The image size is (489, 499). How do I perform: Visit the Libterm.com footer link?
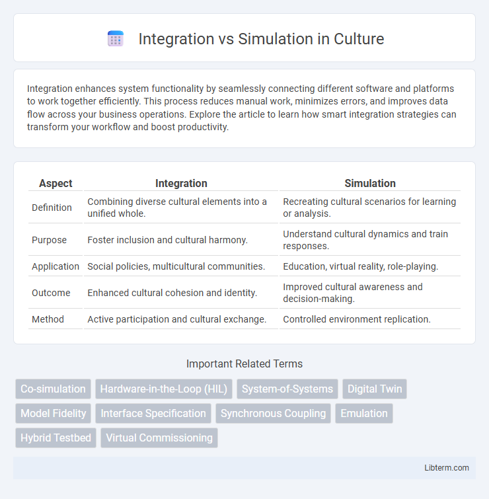click(x=446, y=468)
